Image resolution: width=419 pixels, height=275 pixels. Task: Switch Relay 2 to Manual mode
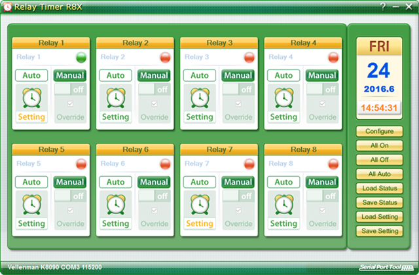pyautogui.click(x=154, y=75)
